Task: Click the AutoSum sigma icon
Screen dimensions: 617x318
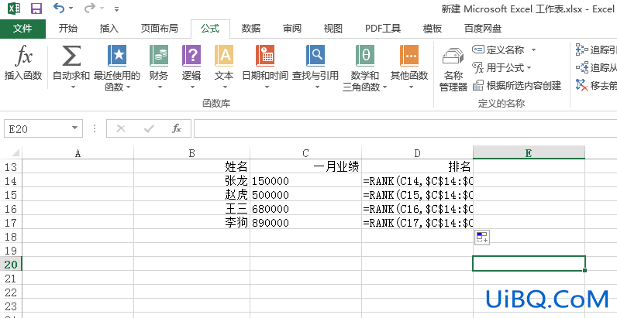Action: click(71, 56)
